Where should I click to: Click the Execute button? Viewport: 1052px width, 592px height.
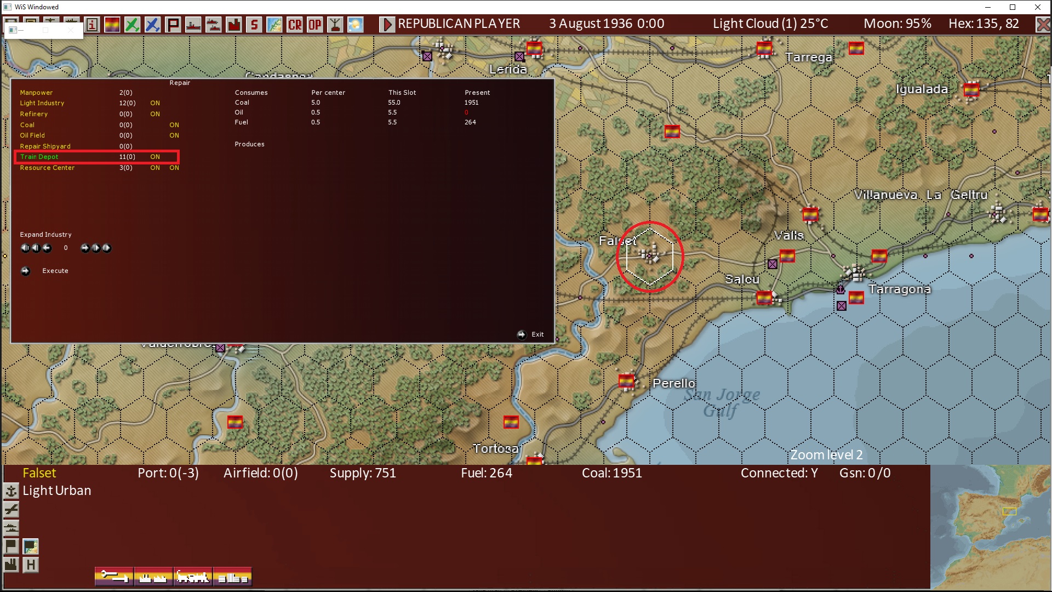pos(55,271)
